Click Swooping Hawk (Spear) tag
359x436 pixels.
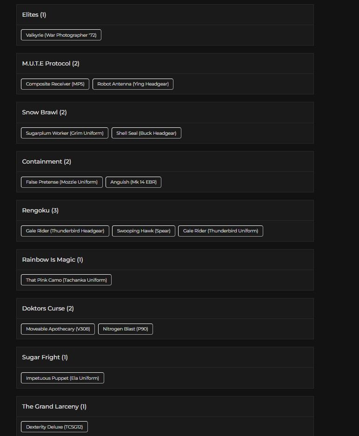(143, 231)
